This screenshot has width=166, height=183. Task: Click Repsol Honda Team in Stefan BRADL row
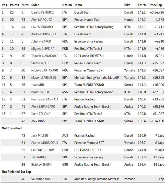(88, 63)
